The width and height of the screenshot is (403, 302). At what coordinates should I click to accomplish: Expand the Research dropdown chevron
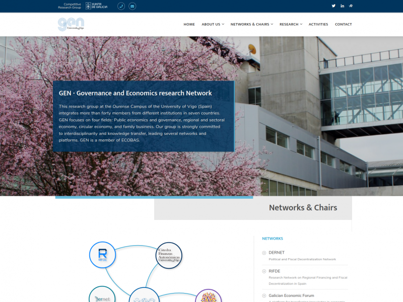[301, 24]
